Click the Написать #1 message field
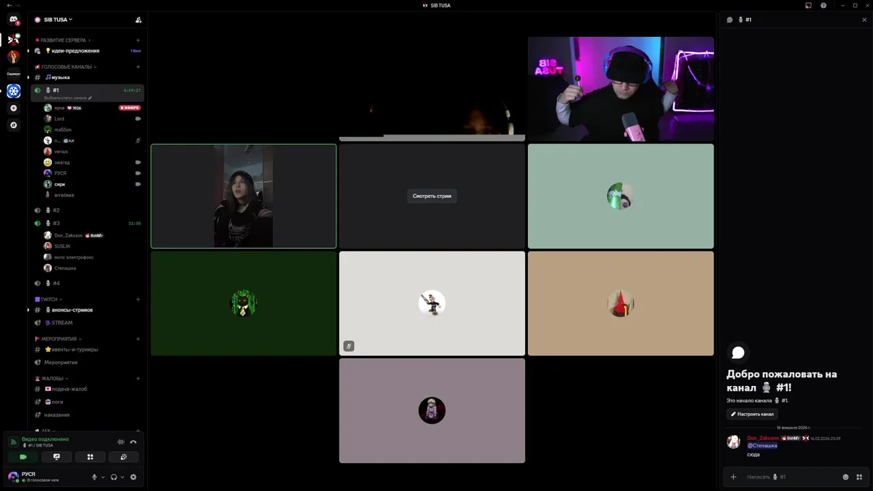 791,477
